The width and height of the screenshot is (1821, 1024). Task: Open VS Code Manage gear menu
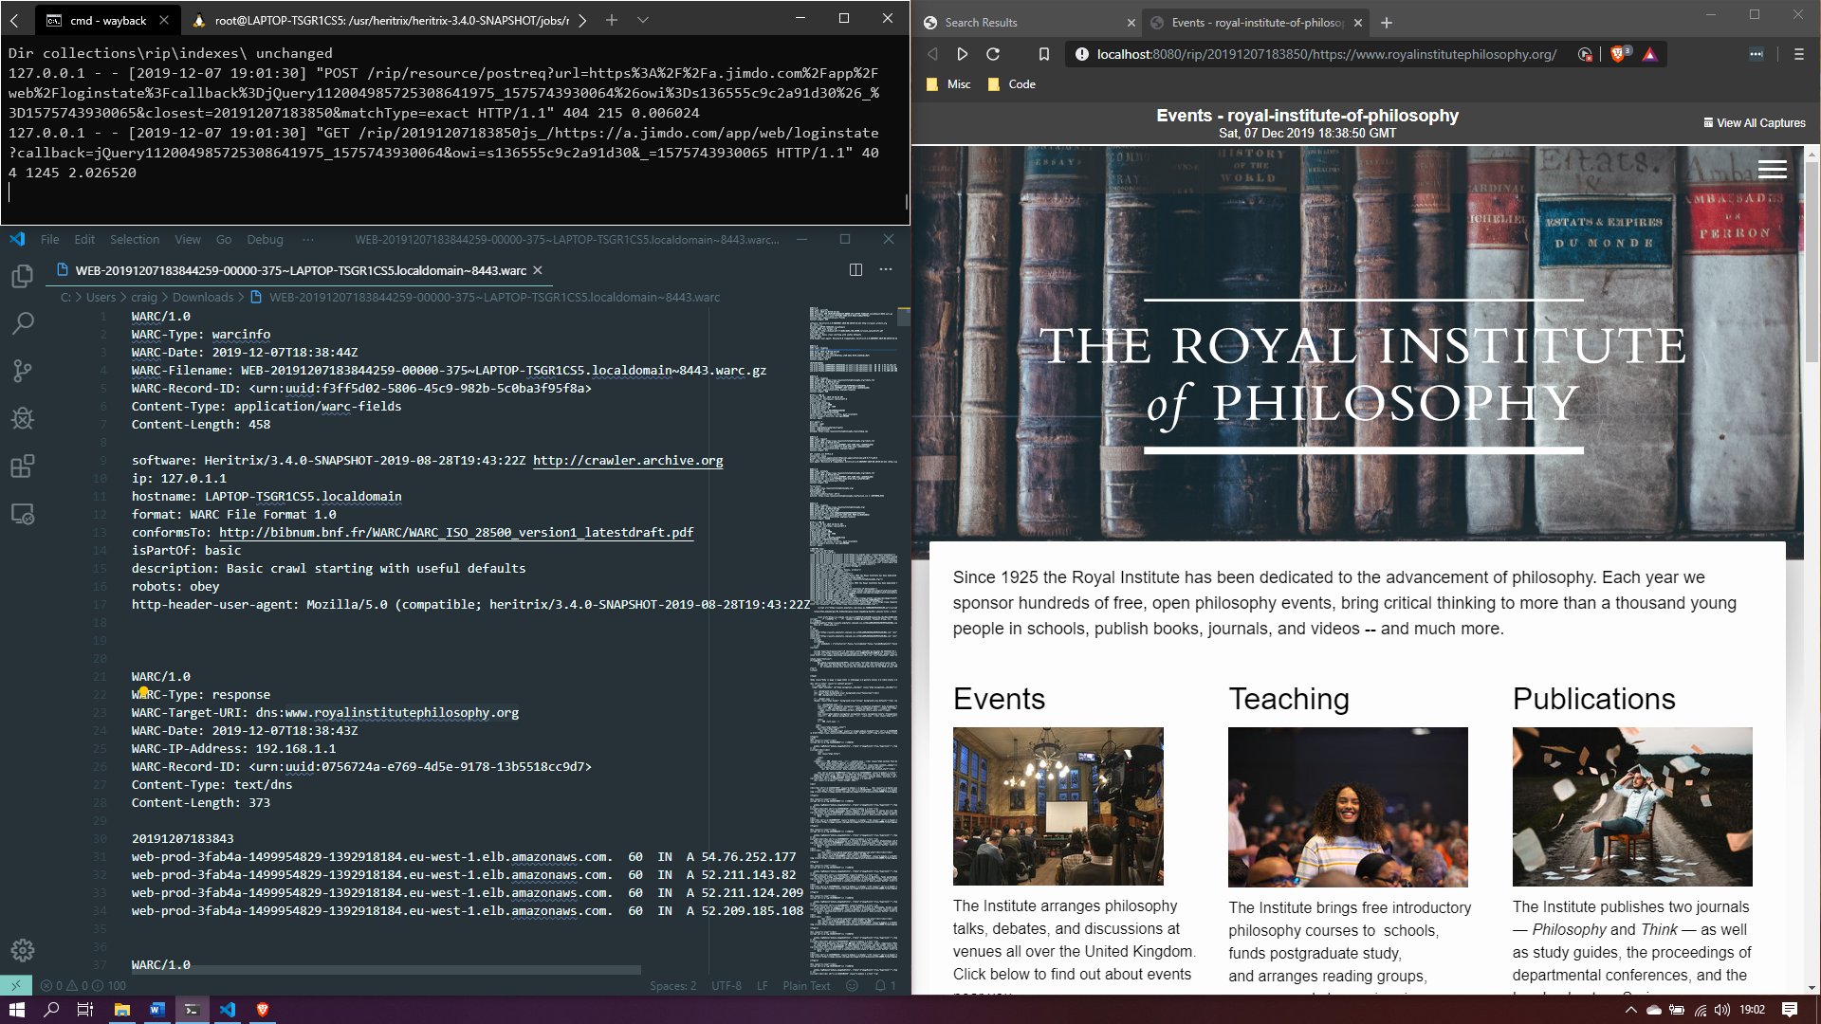pyautogui.click(x=22, y=950)
